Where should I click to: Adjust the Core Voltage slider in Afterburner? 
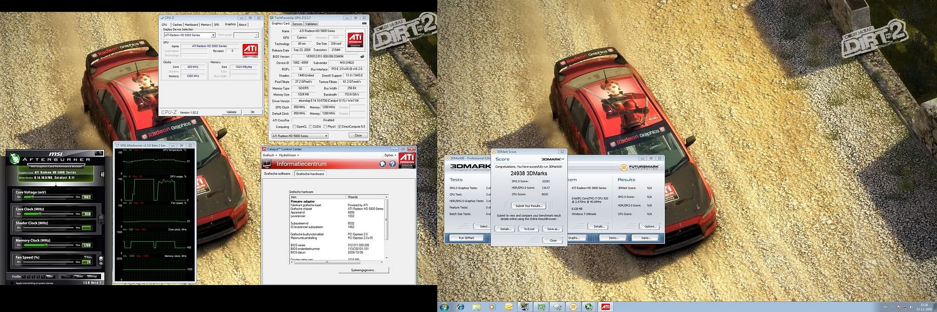[x=49, y=197]
